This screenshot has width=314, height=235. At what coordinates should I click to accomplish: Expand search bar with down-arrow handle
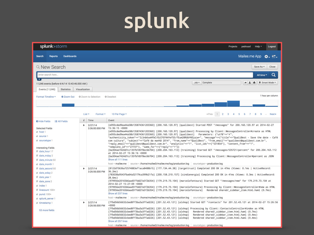(x=39, y=79)
